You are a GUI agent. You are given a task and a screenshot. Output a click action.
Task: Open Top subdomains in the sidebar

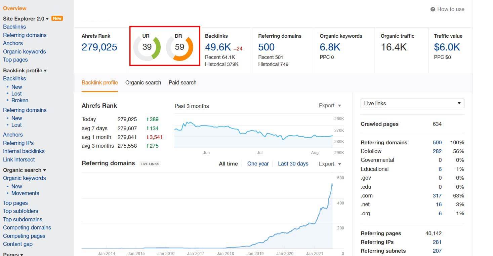[23, 219]
